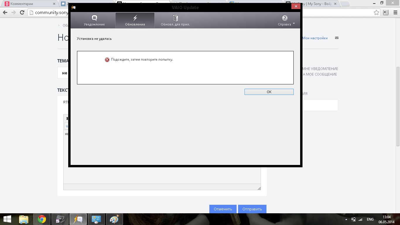
Task: Open the Control Panel taskbar icon
Action: [96, 219]
